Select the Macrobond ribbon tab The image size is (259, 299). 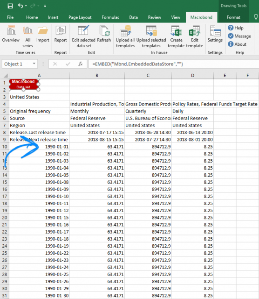(x=201, y=17)
